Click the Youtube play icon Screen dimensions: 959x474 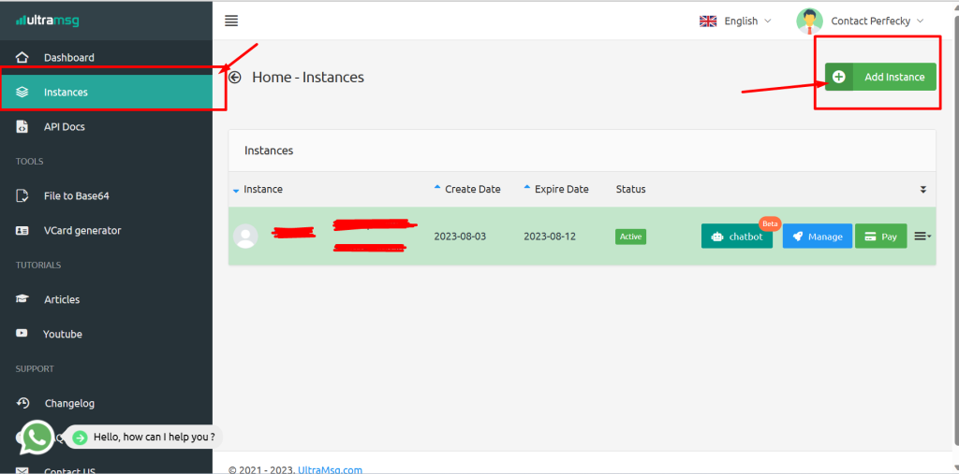pos(22,334)
